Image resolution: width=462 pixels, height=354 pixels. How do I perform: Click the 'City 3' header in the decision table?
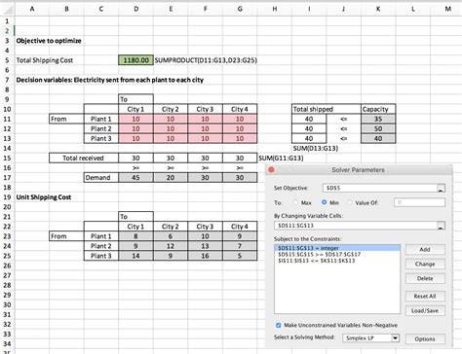205,109
